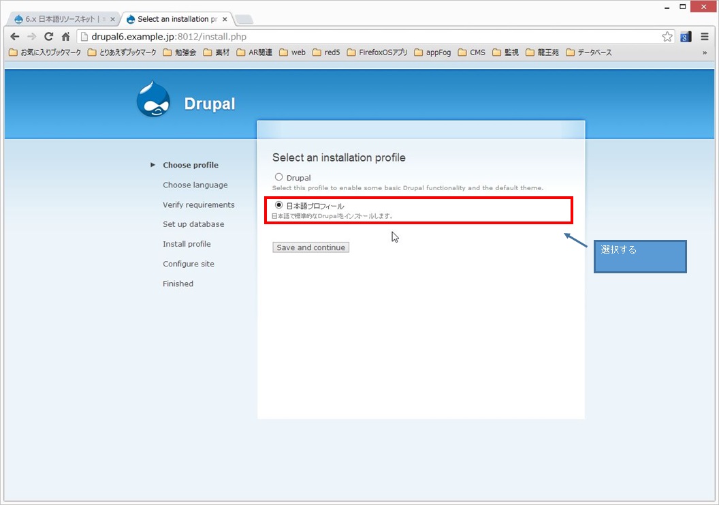
Task: Open the red5 bookmark folder
Action: tap(327, 52)
